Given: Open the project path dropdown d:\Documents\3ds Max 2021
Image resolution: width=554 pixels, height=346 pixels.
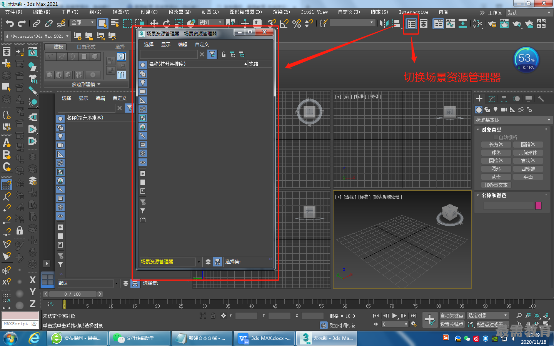Looking at the screenshot, I should tap(37, 36).
